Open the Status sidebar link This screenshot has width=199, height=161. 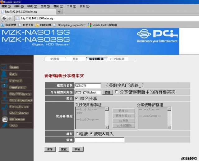click(x=14, y=67)
